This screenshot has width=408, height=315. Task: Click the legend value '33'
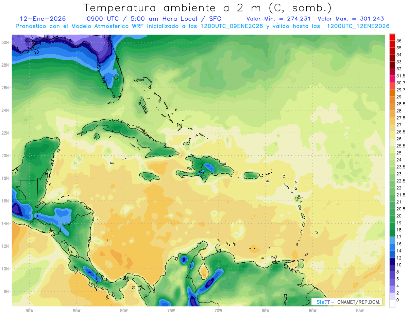(399, 62)
